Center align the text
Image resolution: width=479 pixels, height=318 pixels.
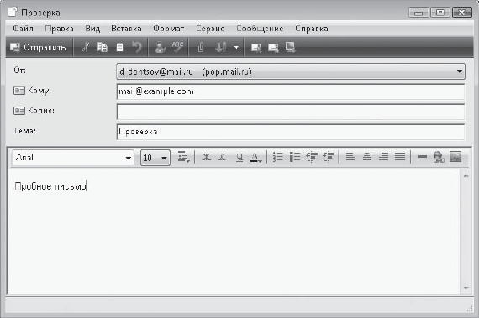[x=367, y=157]
